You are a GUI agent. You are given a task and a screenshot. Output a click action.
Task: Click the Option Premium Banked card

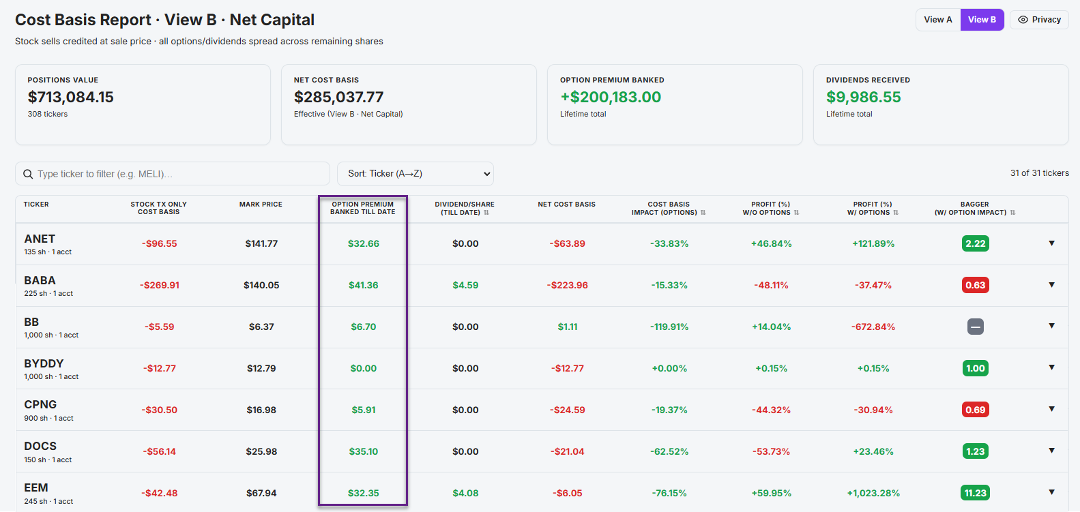[675, 104]
